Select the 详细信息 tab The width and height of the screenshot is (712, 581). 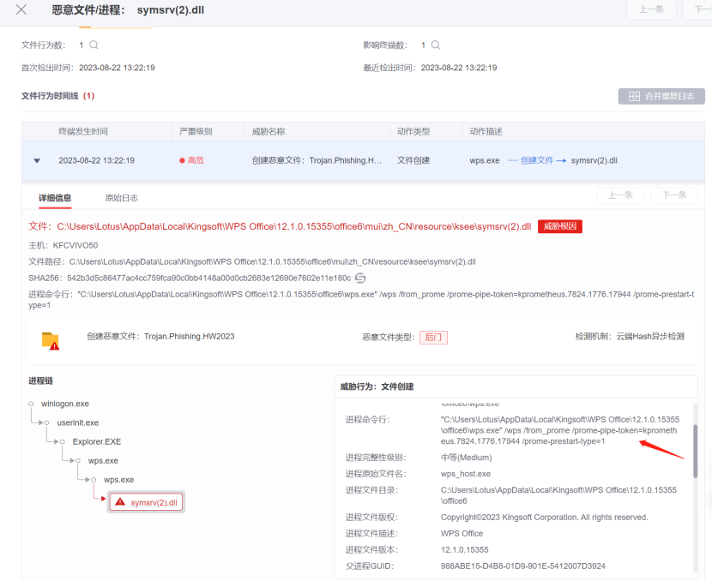55,198
